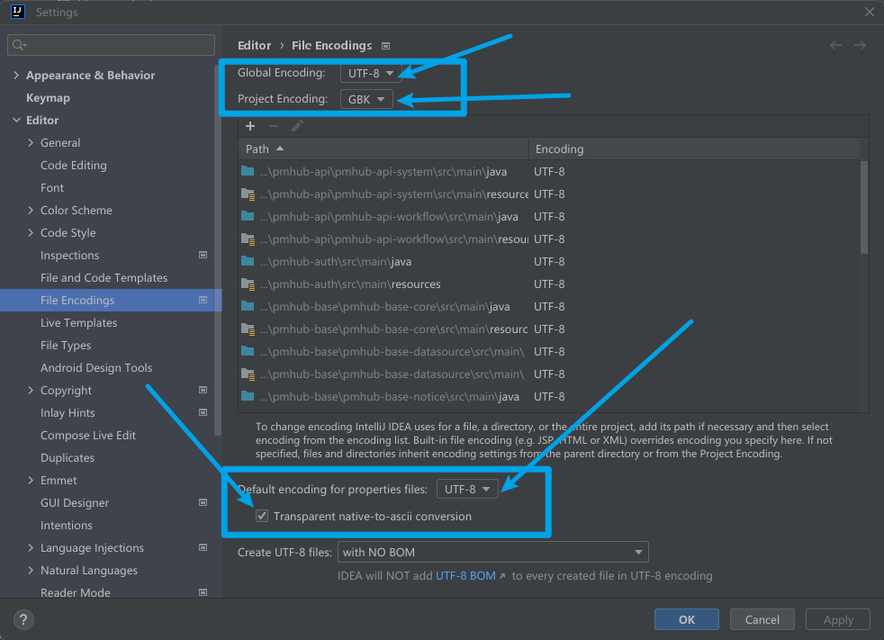The width and height of the screenshot is (884, 640).
Task: Close the Settings dialog
Action: pyautogui.click(x=870, y=12)
